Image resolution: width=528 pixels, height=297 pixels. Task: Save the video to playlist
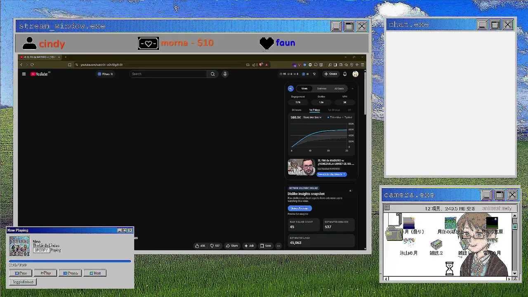(x=266, y=245)
